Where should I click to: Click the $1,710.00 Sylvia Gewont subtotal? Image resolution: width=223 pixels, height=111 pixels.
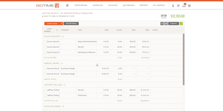tap(145, 58)
